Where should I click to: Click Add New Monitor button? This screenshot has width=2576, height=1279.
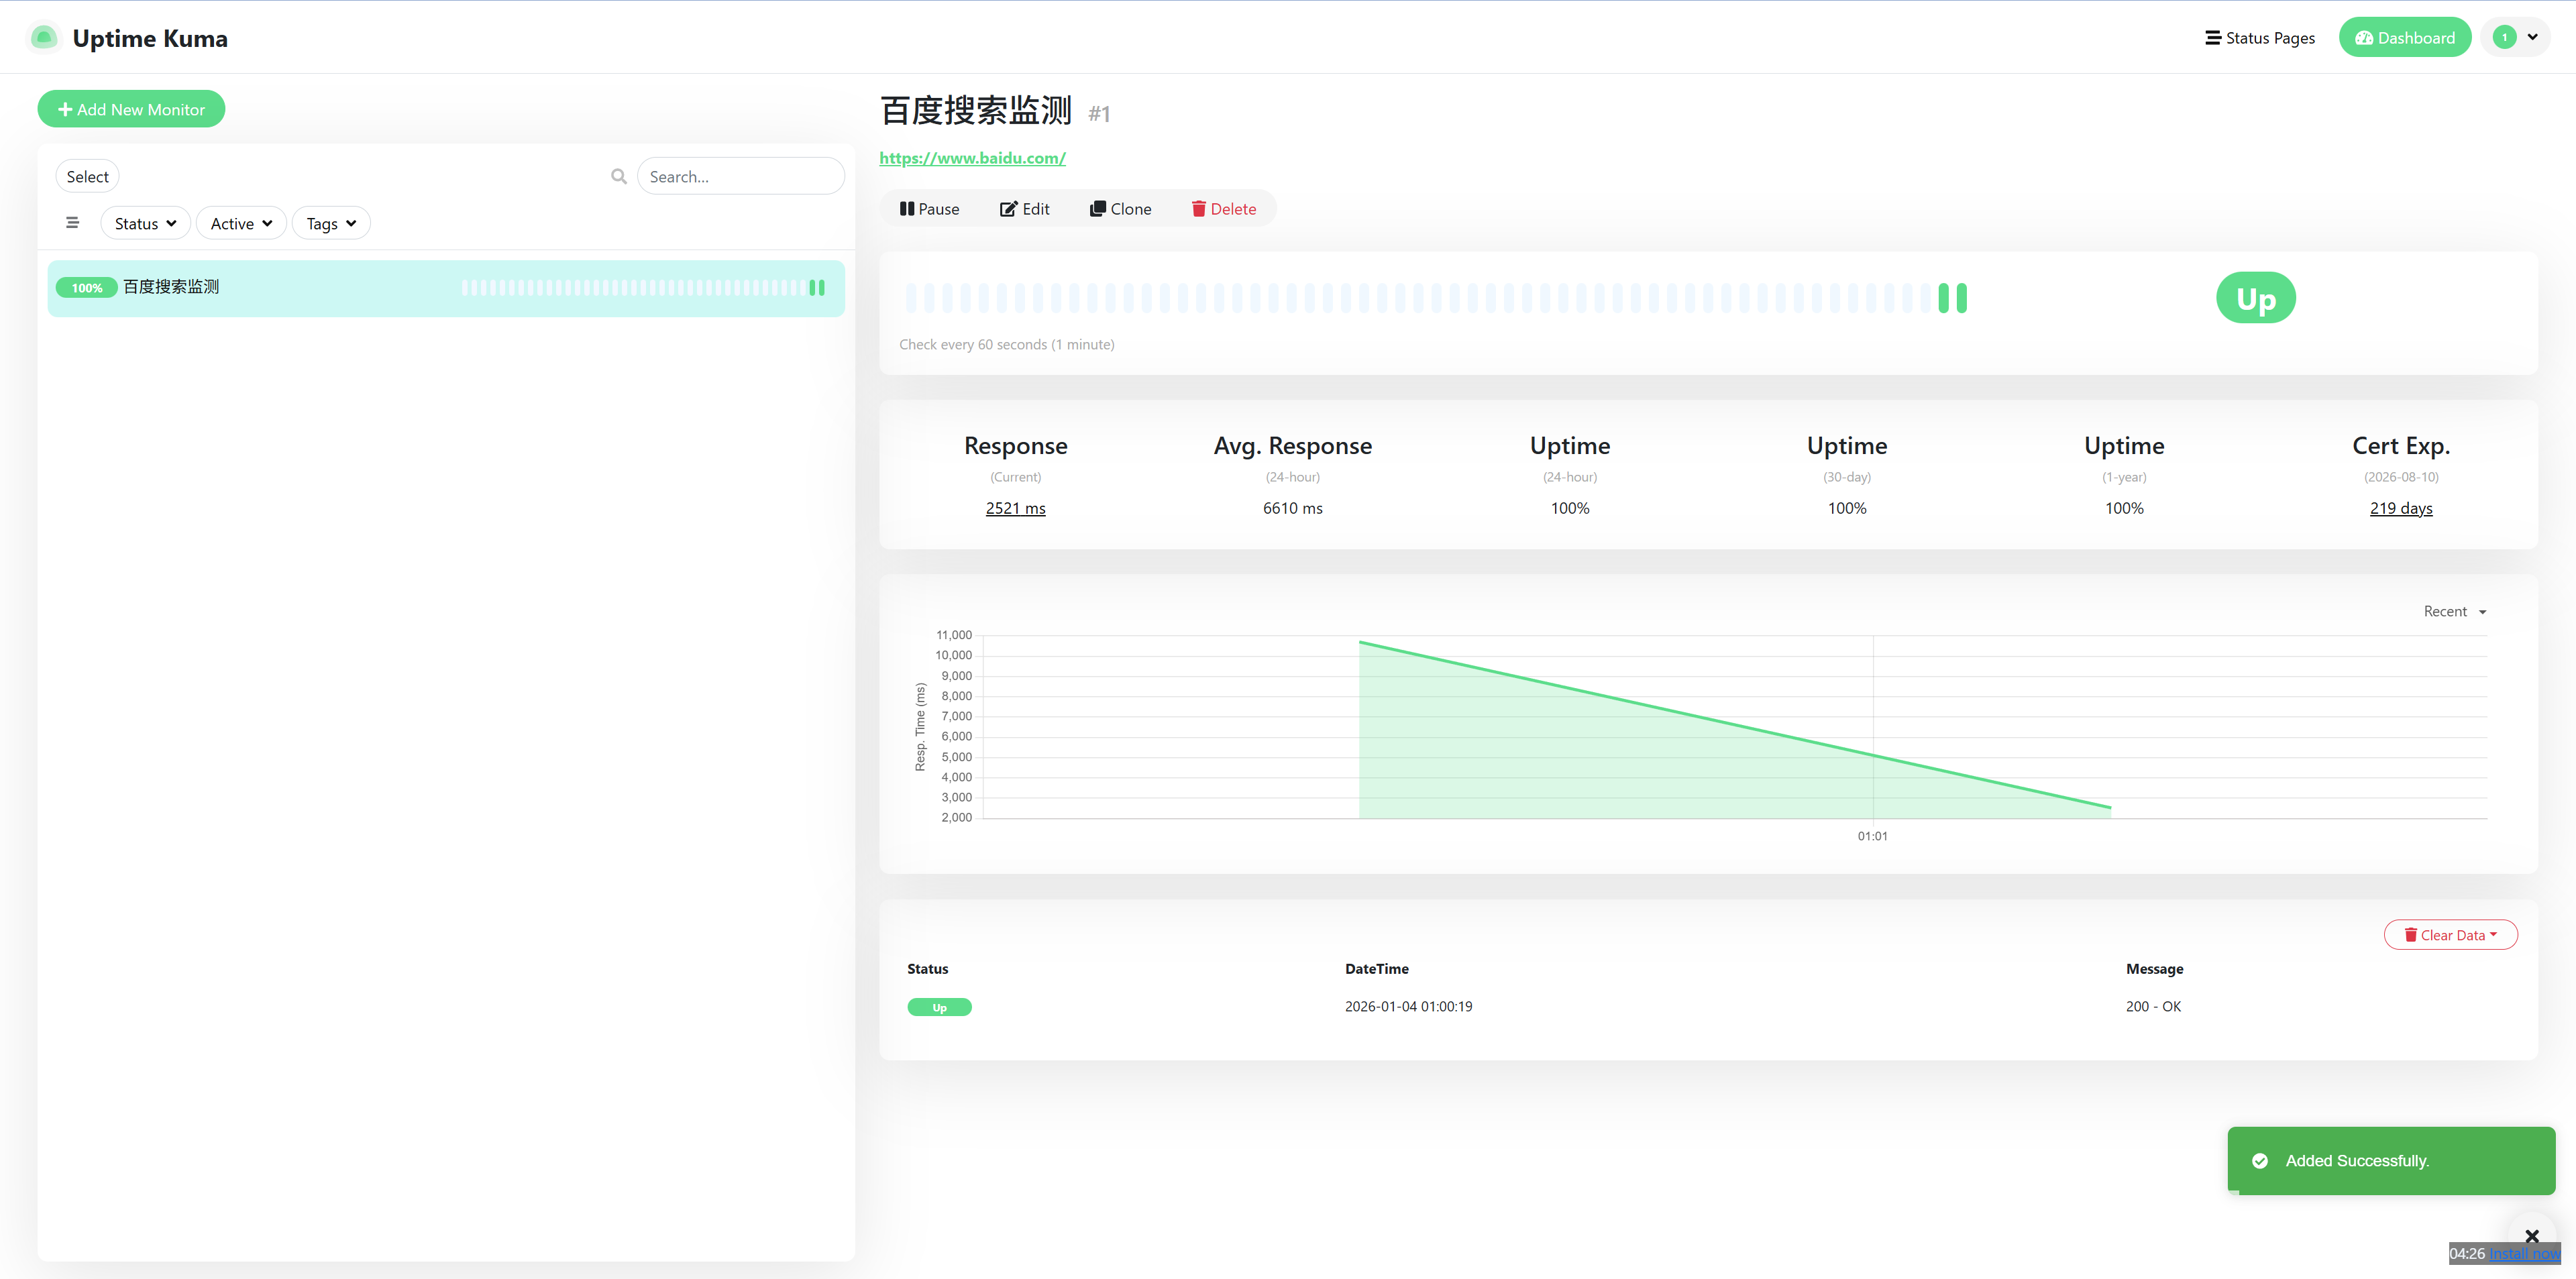[x=131, y=109]
